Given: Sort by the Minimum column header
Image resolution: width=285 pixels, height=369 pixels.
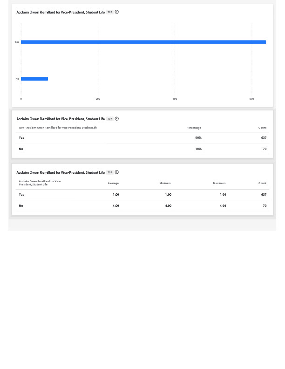Looking at the screenshot, I should 165,183.
